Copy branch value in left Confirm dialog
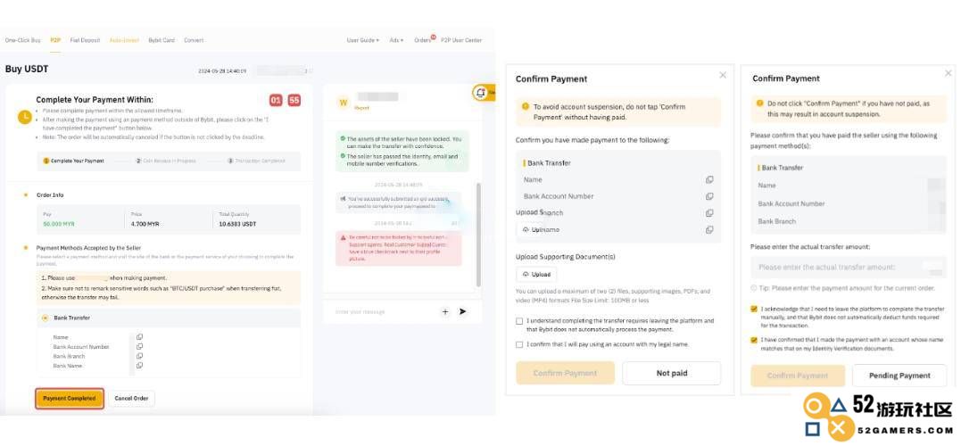 tap(709, 212)
